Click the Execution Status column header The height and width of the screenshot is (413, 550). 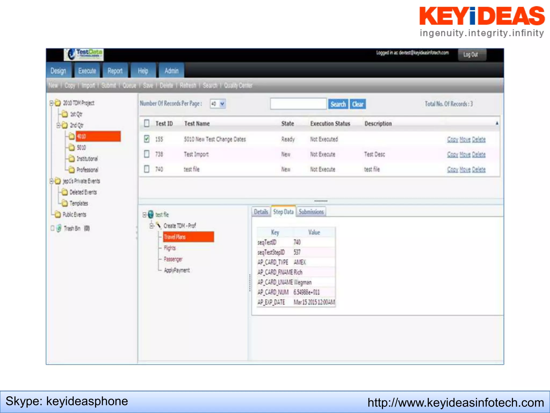330,123
